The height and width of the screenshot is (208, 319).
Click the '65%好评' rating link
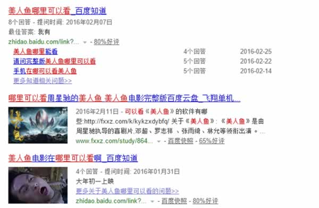[212, 141]
